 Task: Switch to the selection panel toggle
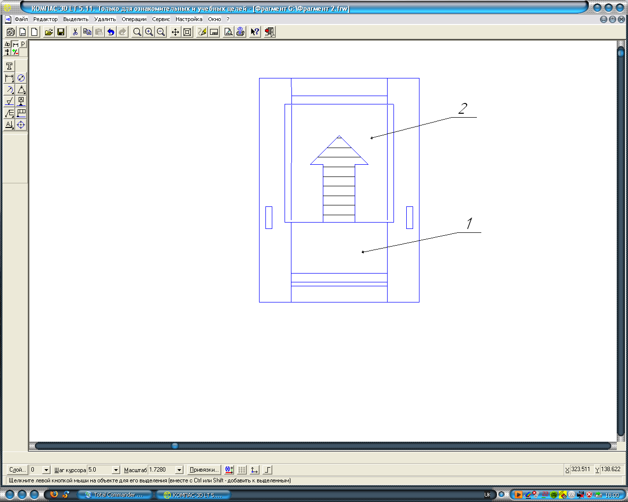15,51
